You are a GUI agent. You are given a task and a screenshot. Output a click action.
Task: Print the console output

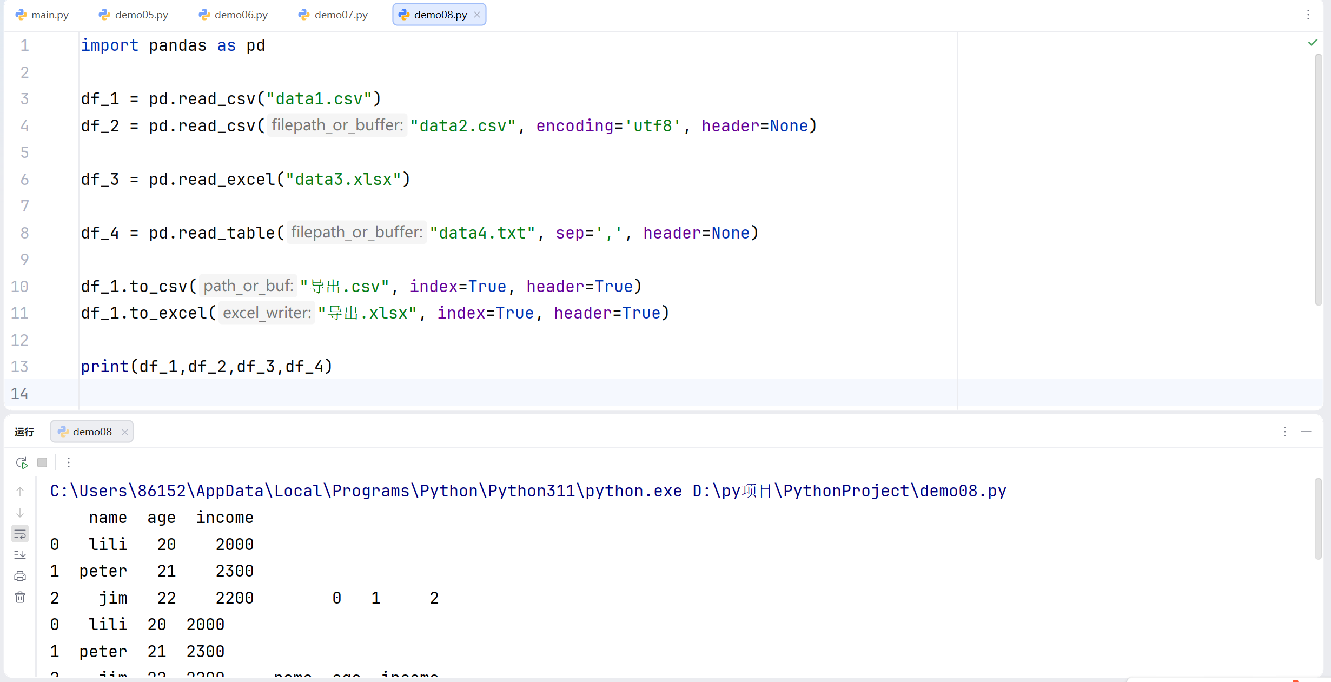20,576
